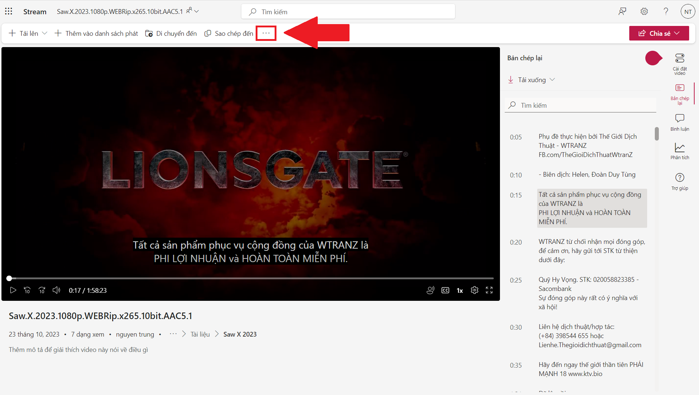The image size is (699, 395).
Task: Skip back 10 seconds
Action: coord(27,290)
